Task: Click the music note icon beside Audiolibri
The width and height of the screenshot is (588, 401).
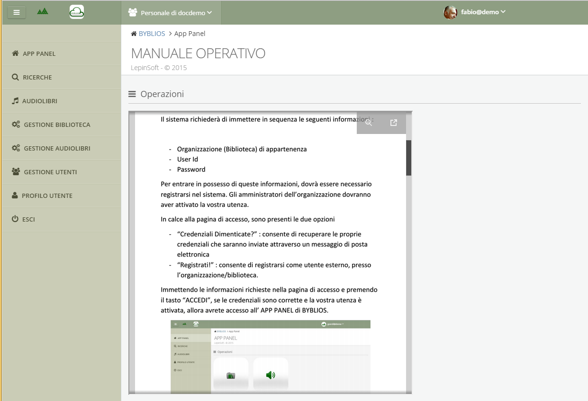Action: pos(16,101)
